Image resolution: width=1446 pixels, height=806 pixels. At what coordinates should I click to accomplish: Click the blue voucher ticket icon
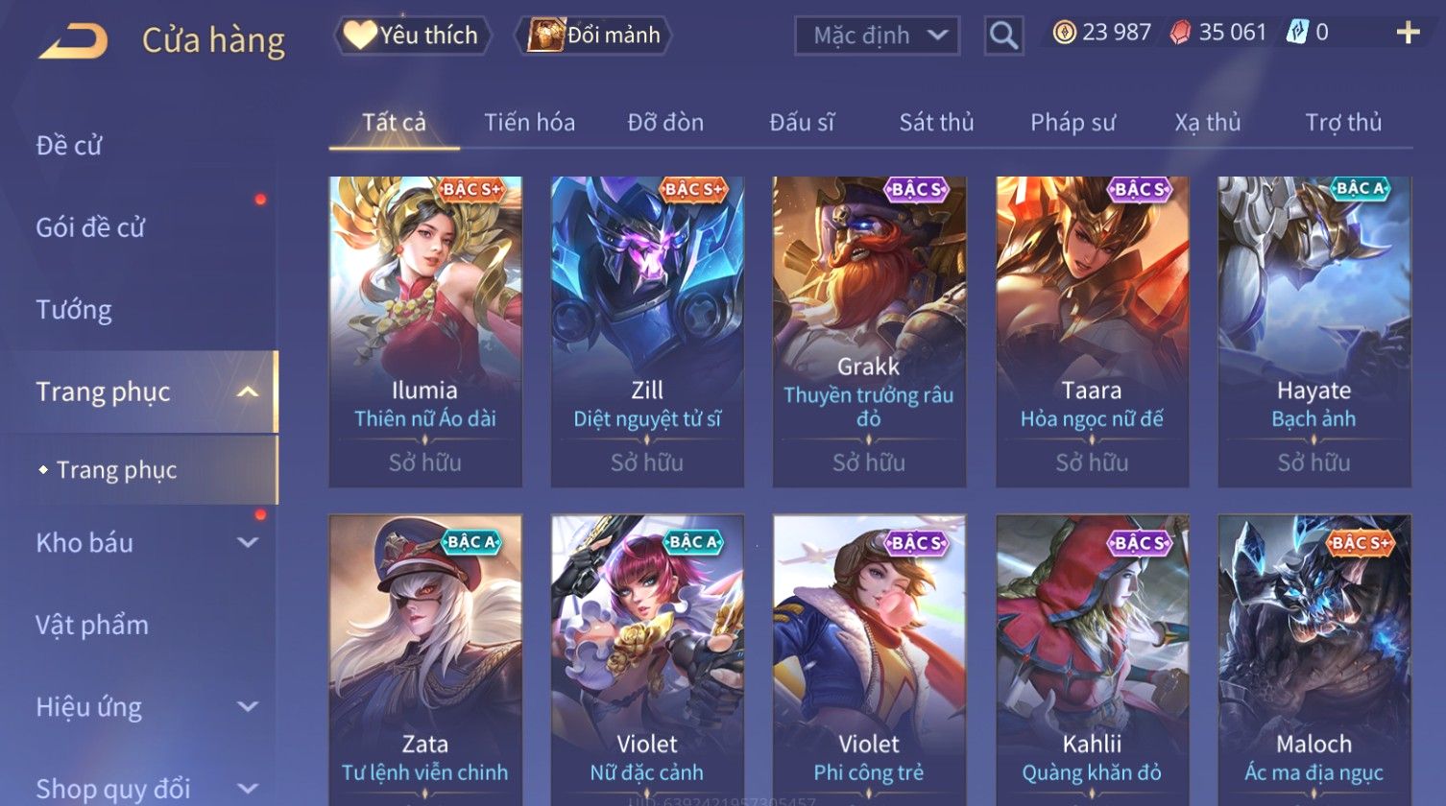click(1297, 33)
